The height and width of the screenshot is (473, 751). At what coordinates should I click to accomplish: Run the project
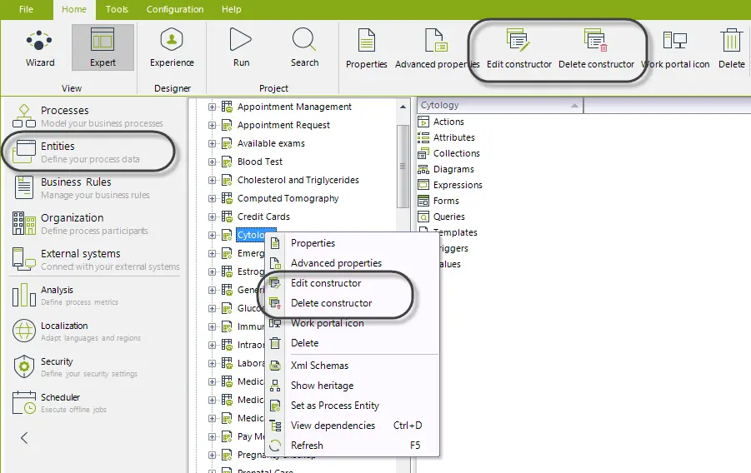click(x=241, y=47)
